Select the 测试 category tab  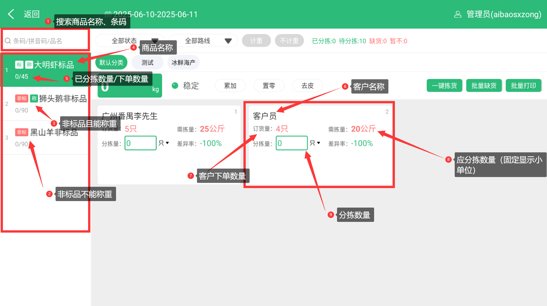click(x=147, y=62)
